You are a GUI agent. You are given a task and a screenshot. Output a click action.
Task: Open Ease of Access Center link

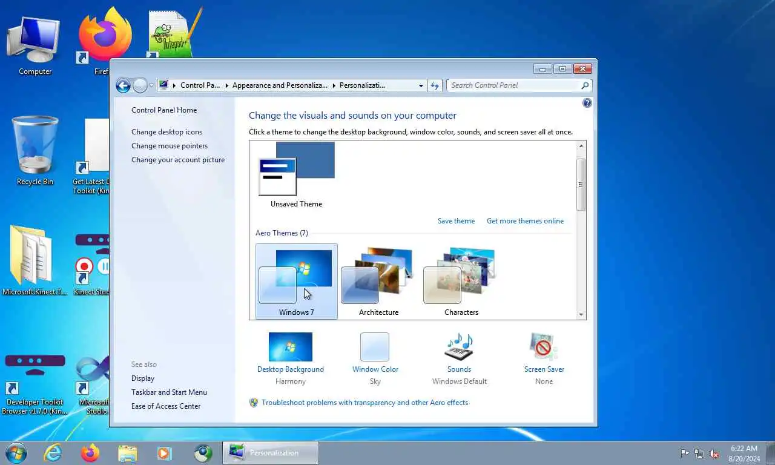pyautogui.click(x=166, y=406)
